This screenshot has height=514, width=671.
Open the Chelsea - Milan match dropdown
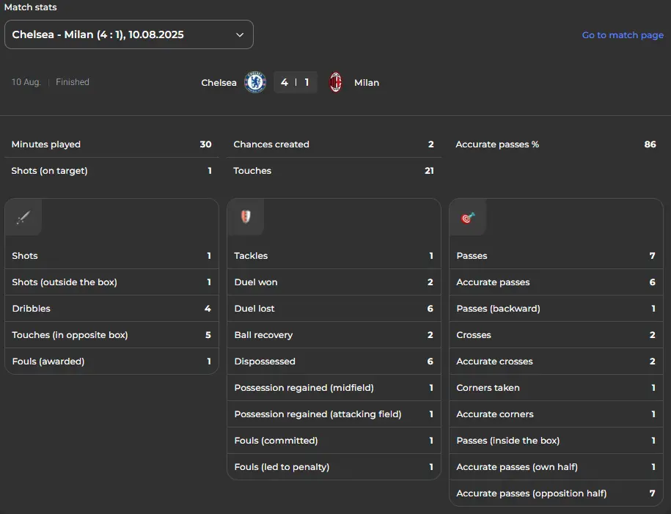[x=129, y=34]
